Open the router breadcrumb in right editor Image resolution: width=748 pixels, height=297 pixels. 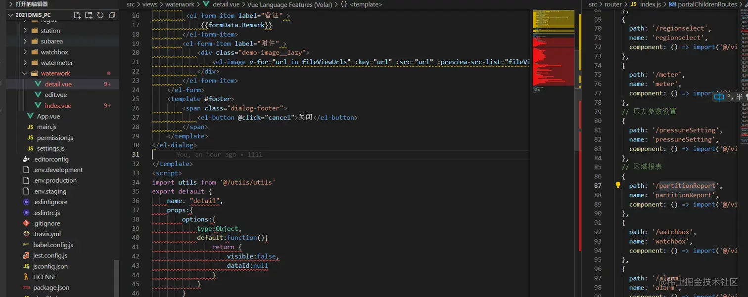pyautogui.click(x=613, y=4)
